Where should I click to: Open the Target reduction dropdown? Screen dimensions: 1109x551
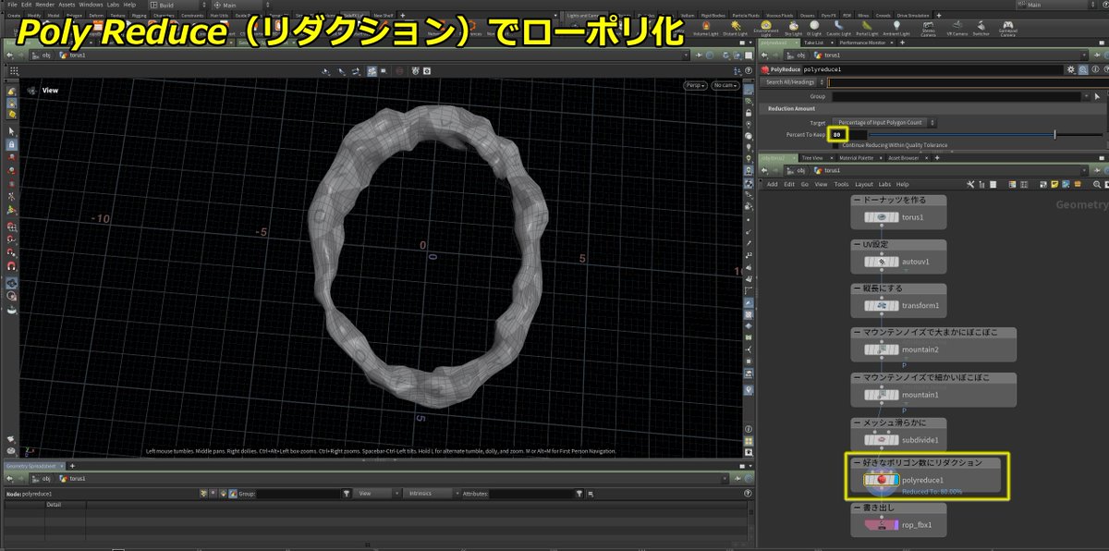pos(885,122)
